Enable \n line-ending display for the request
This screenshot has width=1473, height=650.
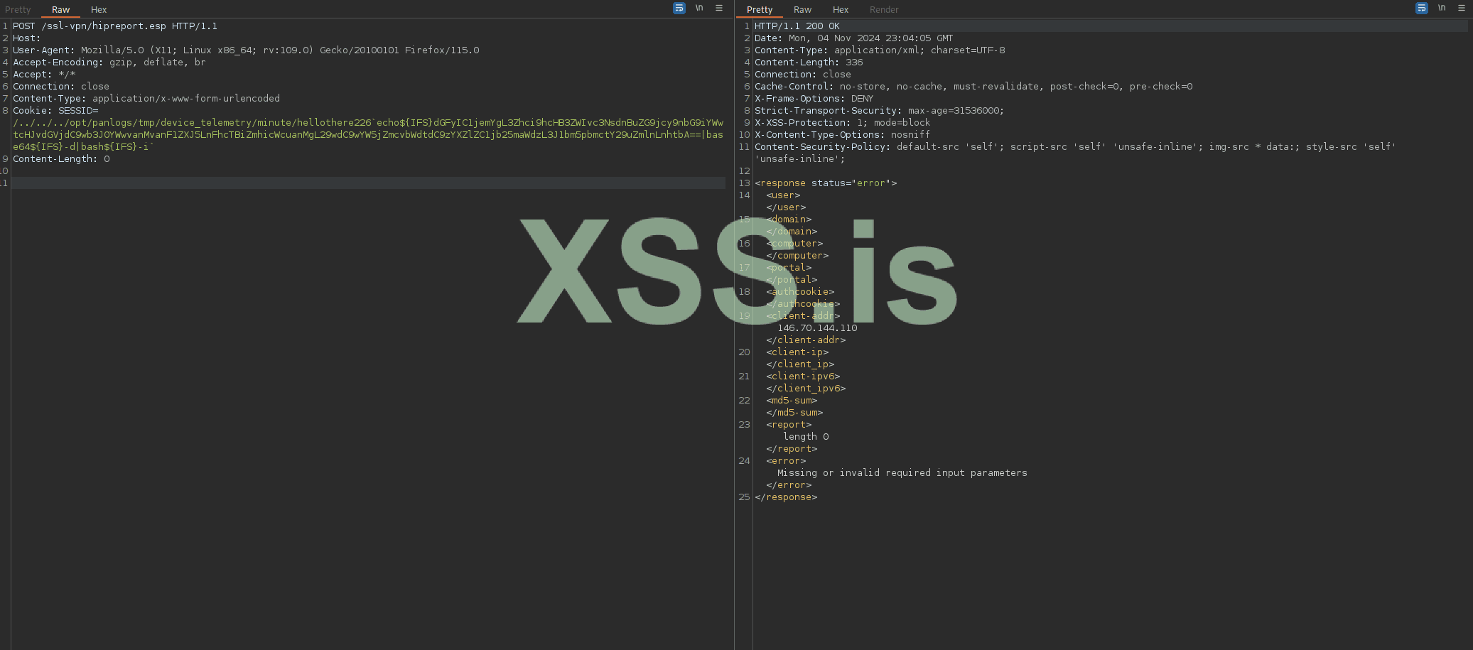tap(699, 8)
